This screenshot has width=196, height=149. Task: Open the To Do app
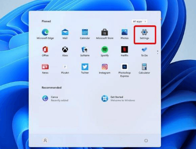[x=144, y=51]
